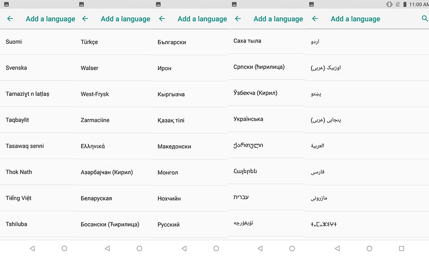The height and width of the screenshot is (257, 429).
Task: Tap the back arrow above Саха тыла
Action: tap(238, 18)
